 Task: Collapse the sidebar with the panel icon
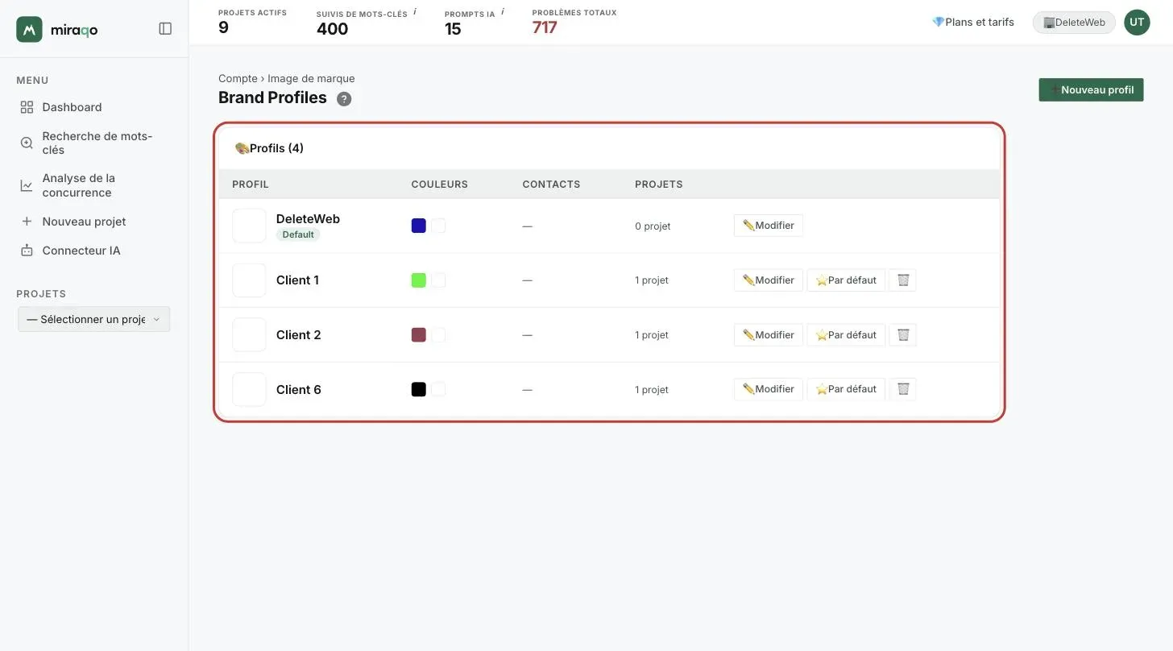[x=165, y=29]
